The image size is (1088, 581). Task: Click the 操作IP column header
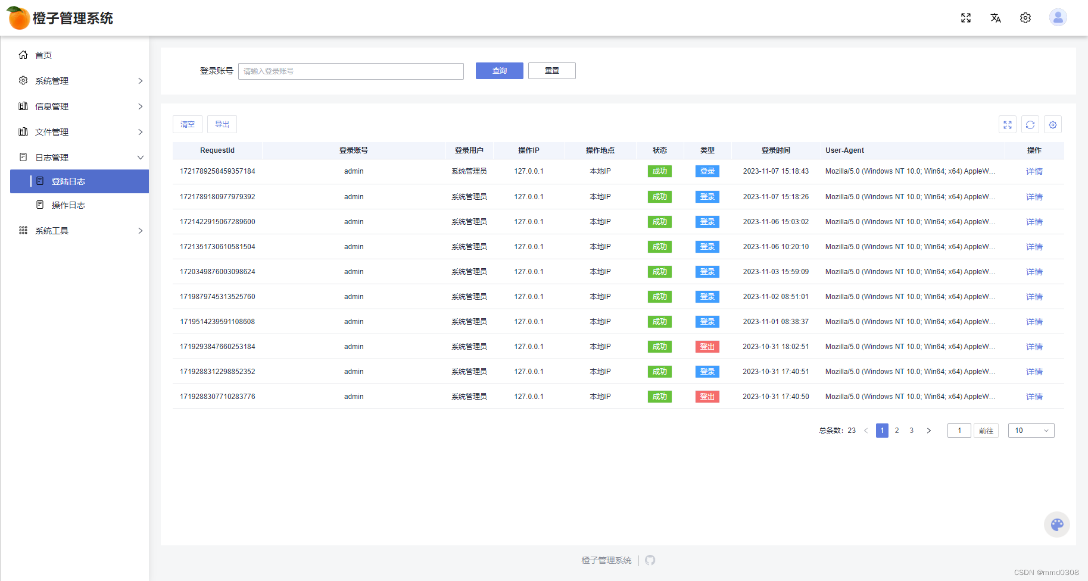(x=529, y=150)
